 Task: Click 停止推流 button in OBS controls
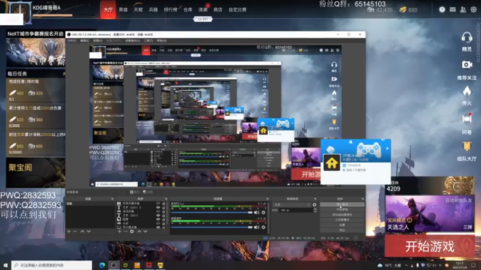click(x=342, y=205)
